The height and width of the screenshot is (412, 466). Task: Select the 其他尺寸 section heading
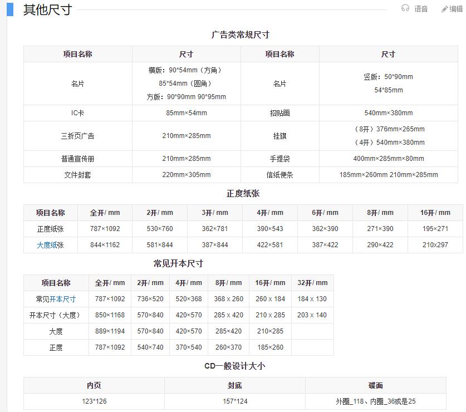[x=47, y=9]
